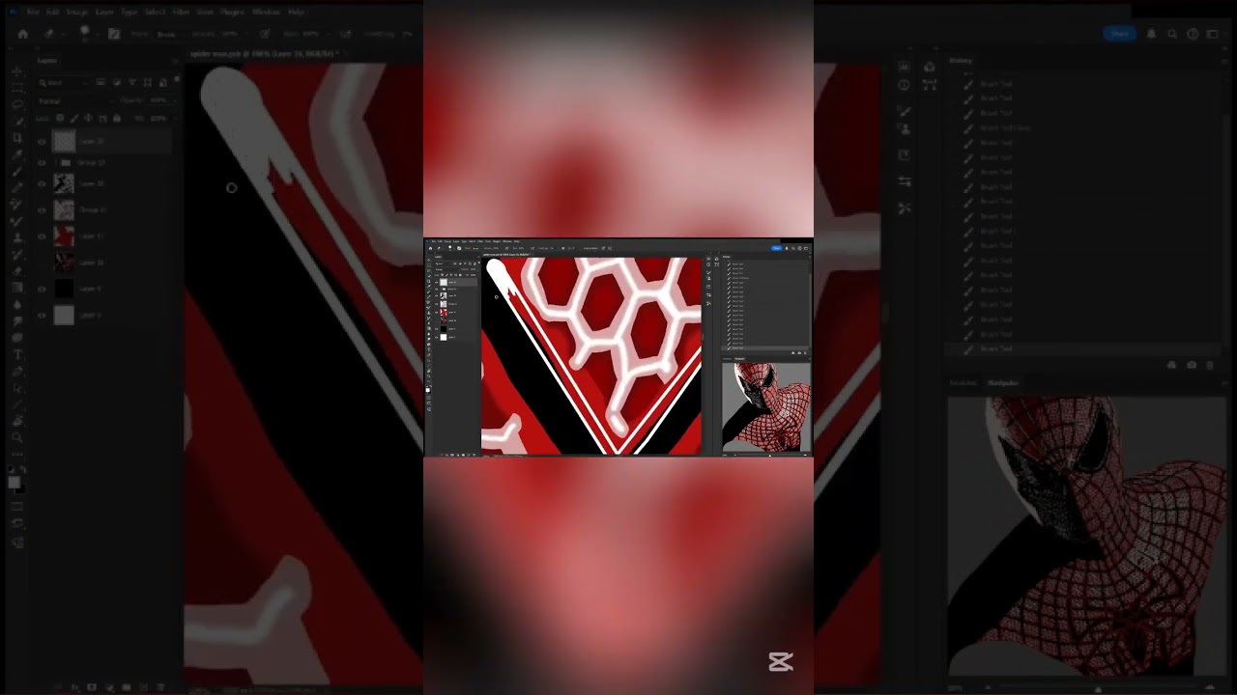Filter for pixel layers icon in dimmed Layers panel

(x=100, y=82)
